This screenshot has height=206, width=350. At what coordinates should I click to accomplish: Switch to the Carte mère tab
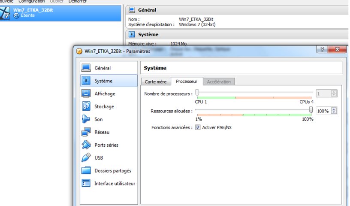[x=156, y=82]
